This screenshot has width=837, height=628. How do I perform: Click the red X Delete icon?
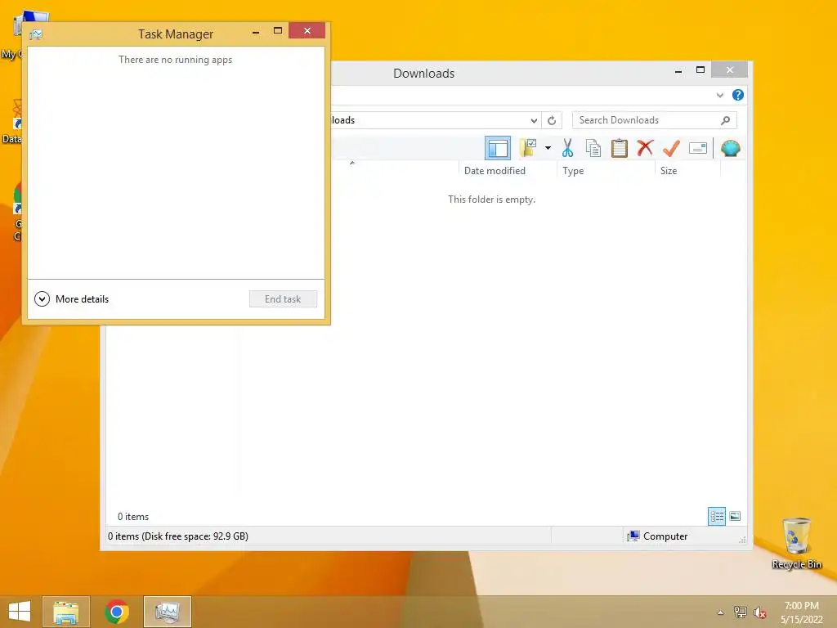645,147
